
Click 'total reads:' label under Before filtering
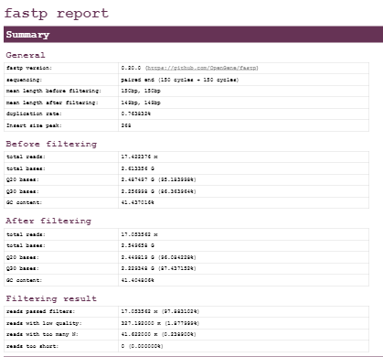[x=26, y=157]
